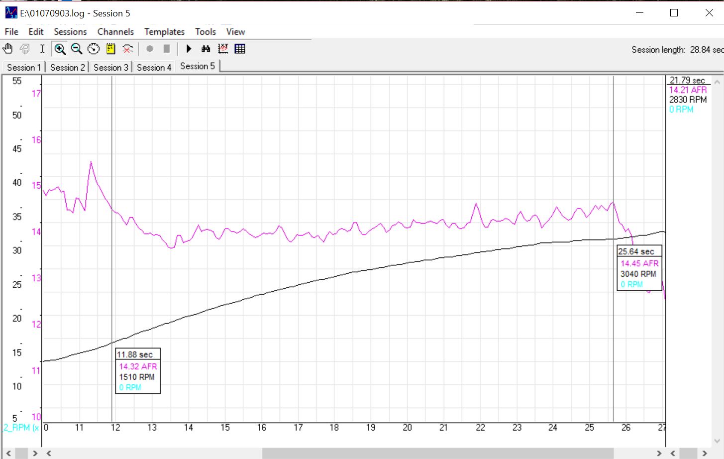
Task: Click the red X remove-trace icon
Action: click(128, 49)
